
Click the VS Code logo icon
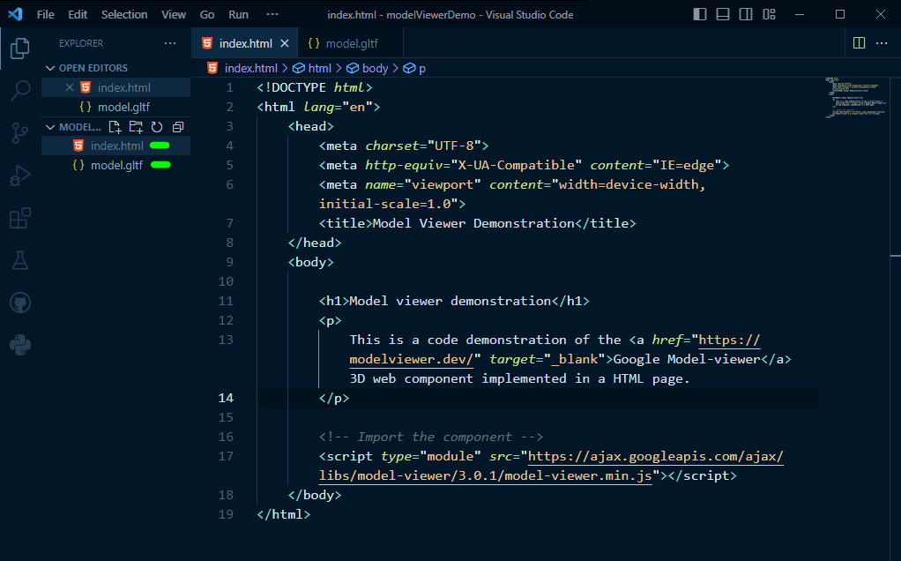pos(16,14)
